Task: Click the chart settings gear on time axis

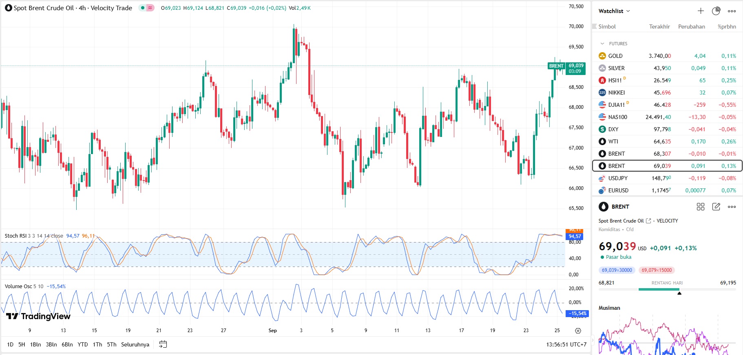Action: point(578,331)
